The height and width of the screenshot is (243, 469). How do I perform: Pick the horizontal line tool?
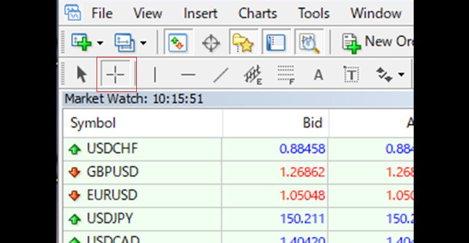[x=188, y=75]
